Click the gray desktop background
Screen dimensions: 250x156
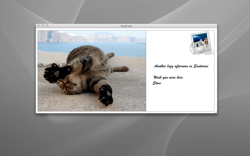click(x=125, y=134)
